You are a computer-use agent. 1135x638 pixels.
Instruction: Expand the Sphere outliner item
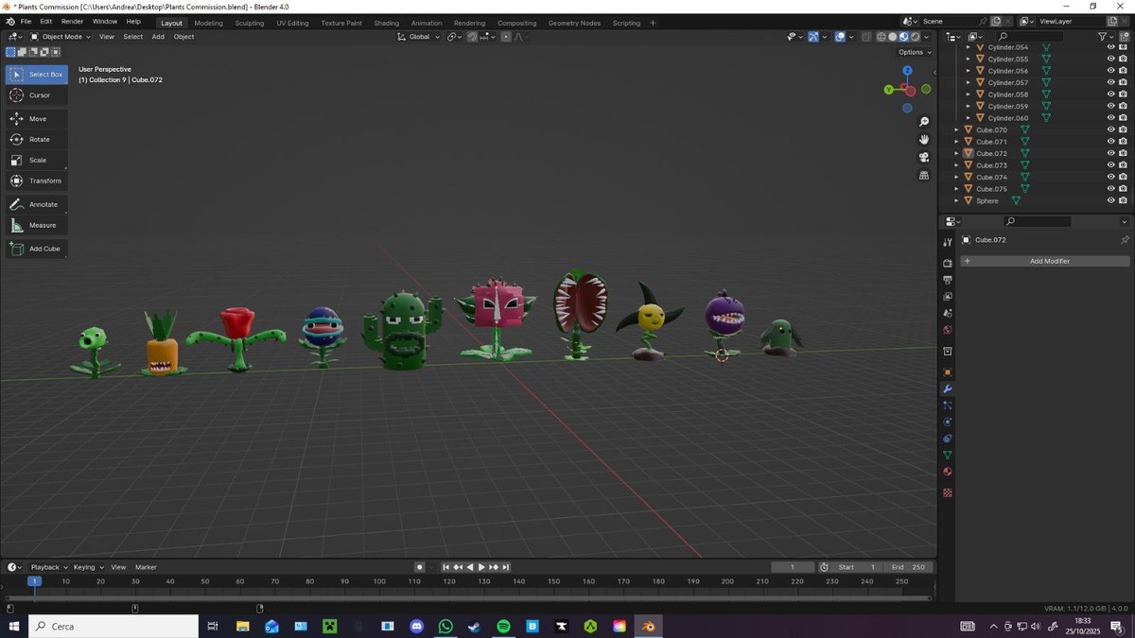[x=956, y=200]
